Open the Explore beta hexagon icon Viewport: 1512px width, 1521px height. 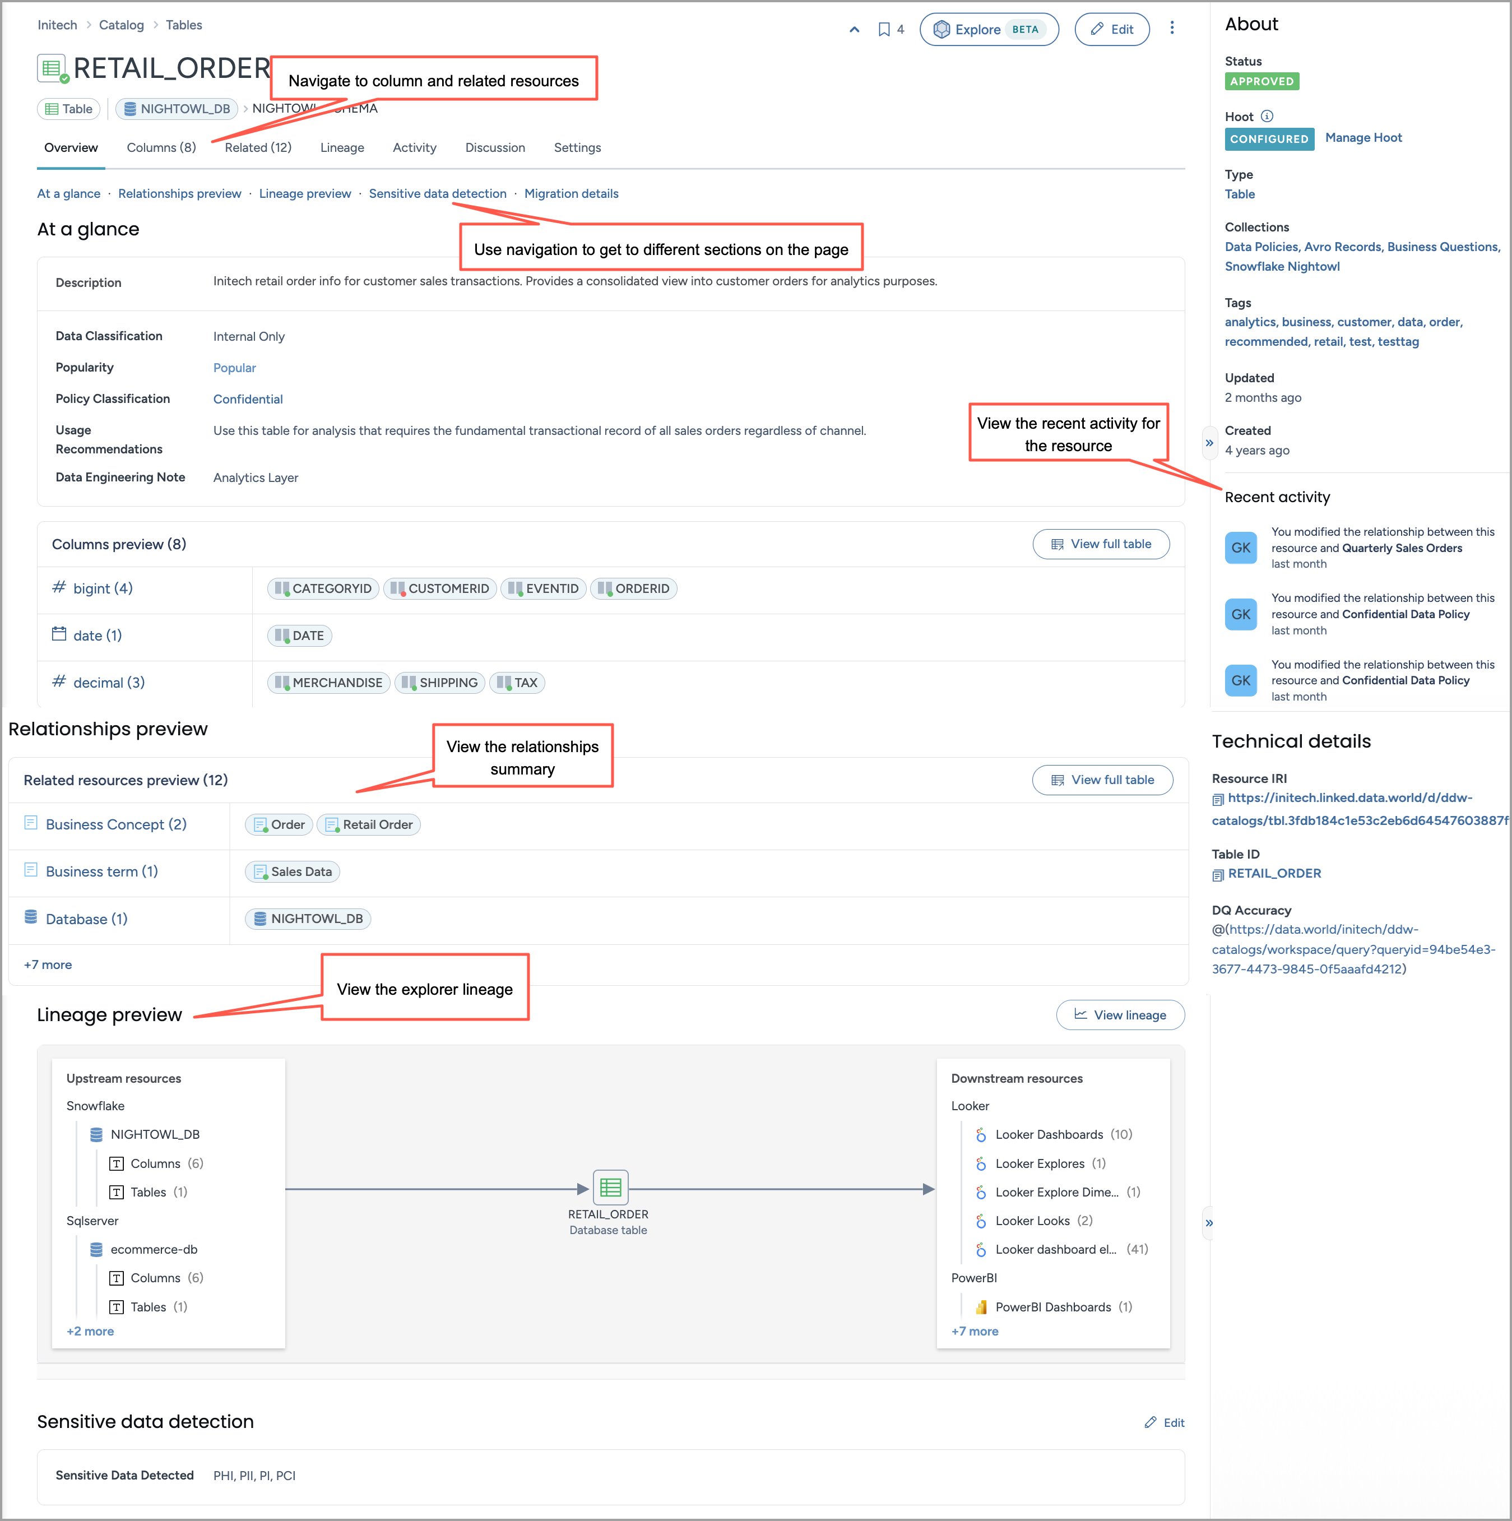pos(943,29)
